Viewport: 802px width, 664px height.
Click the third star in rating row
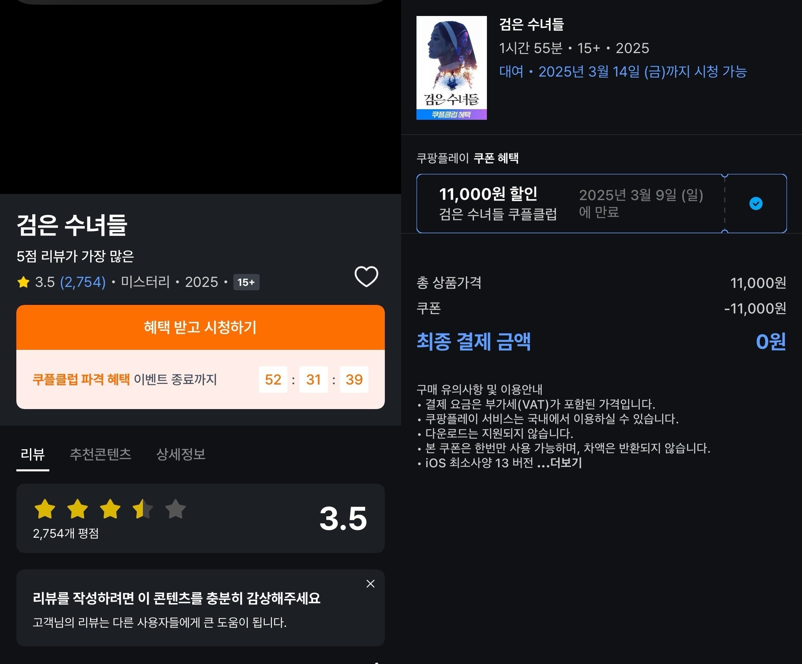(110, 509)
